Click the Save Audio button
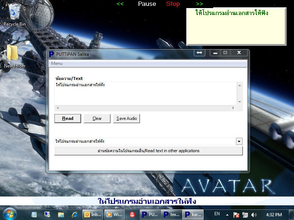 point(126,118)
